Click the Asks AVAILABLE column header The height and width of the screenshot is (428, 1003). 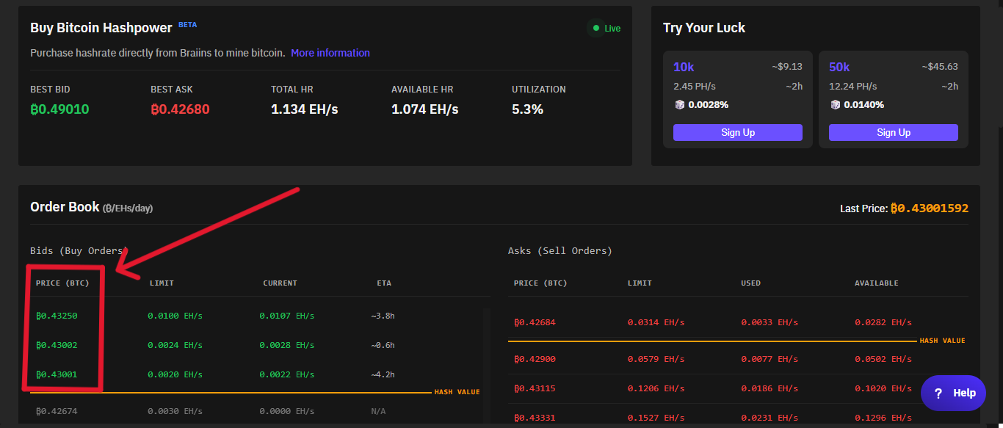[x=876, y=283]
